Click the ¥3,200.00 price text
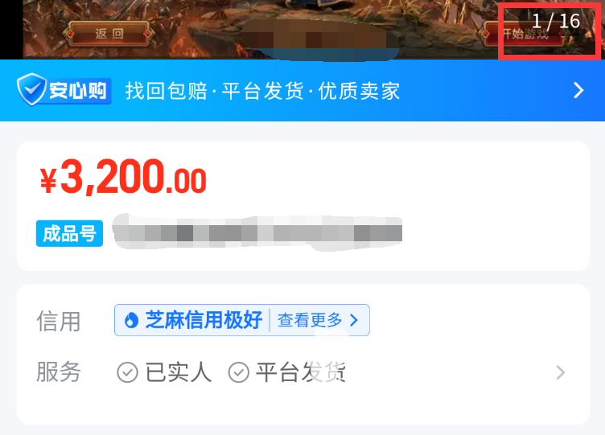This screenshot has height=435, width=605. (x=123, y=177)
